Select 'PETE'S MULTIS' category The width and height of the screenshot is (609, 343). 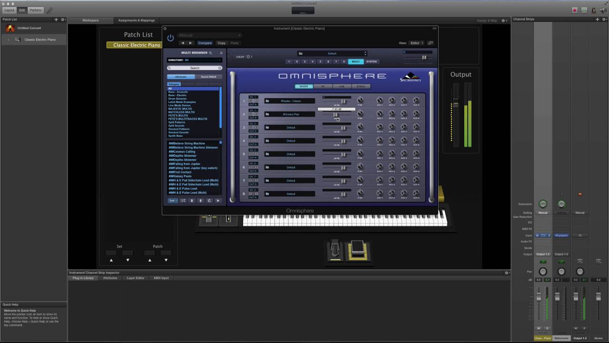point(178,116)
